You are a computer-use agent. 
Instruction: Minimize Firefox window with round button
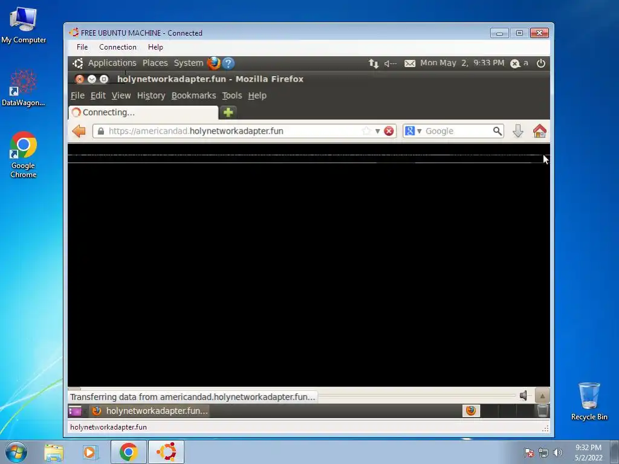(92, 79)
